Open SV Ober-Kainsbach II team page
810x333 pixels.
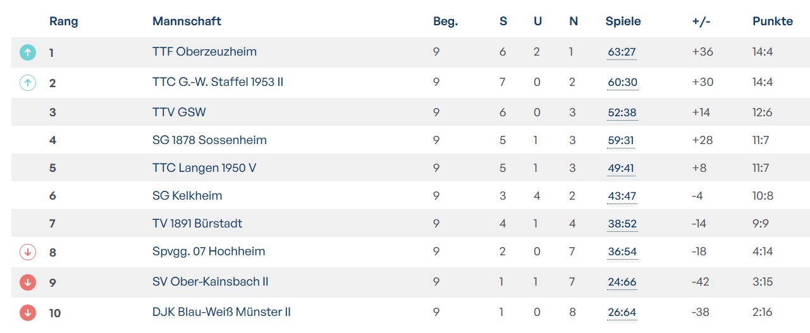coord(211,282)
